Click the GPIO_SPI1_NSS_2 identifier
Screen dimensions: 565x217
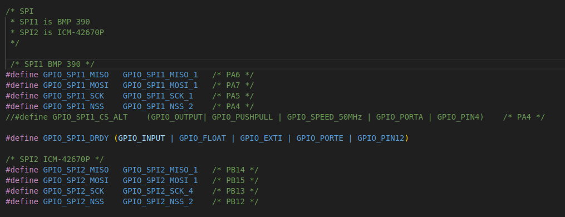[x=158, y=106]
